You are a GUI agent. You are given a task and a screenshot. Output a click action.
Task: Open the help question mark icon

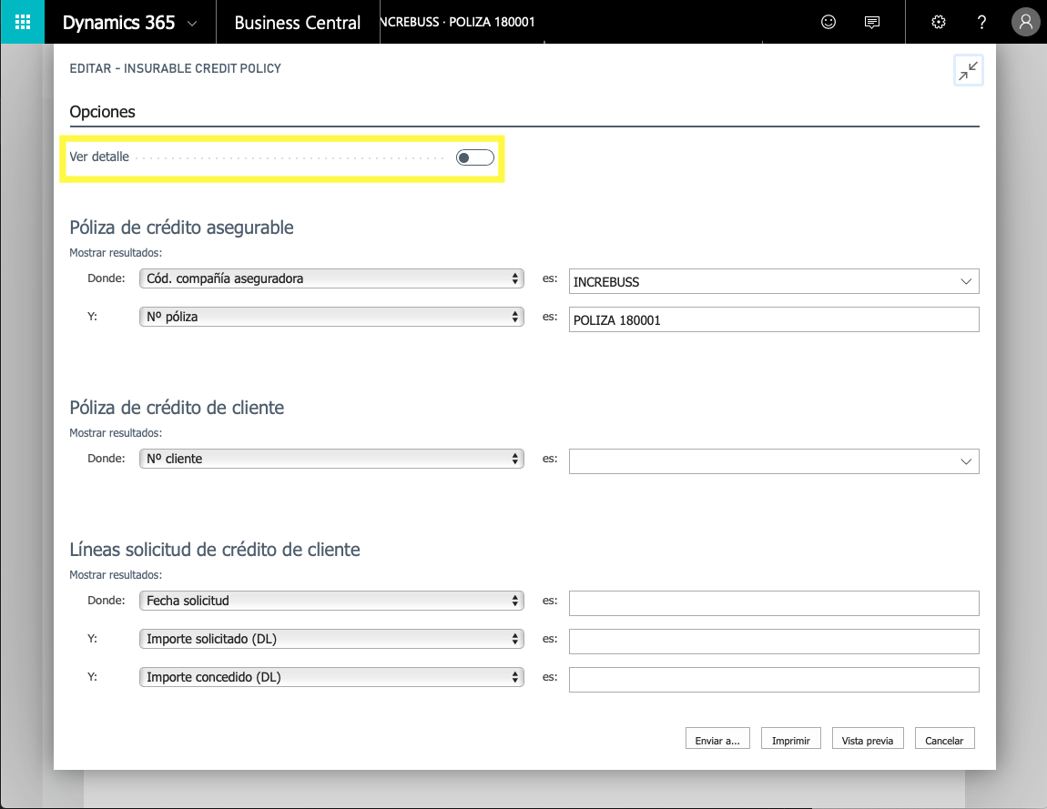coord(981,22)
